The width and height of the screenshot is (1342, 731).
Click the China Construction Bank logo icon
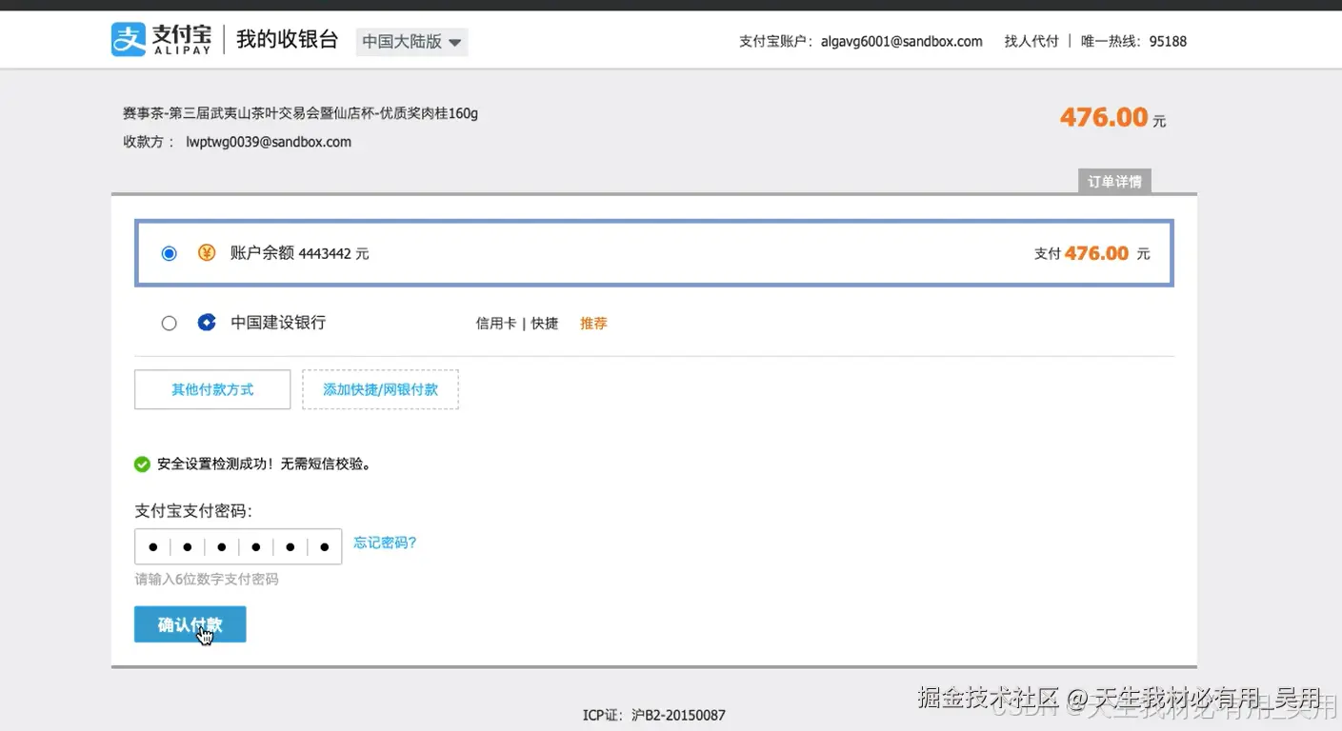tap(207, 322)
